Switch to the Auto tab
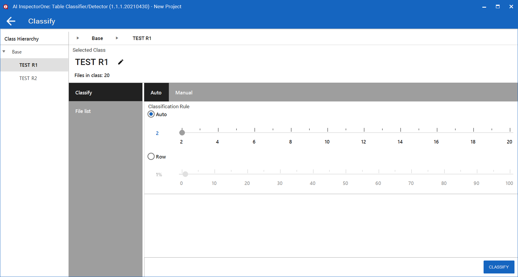Viewport: 518px width, 277px height. [156, 92]
